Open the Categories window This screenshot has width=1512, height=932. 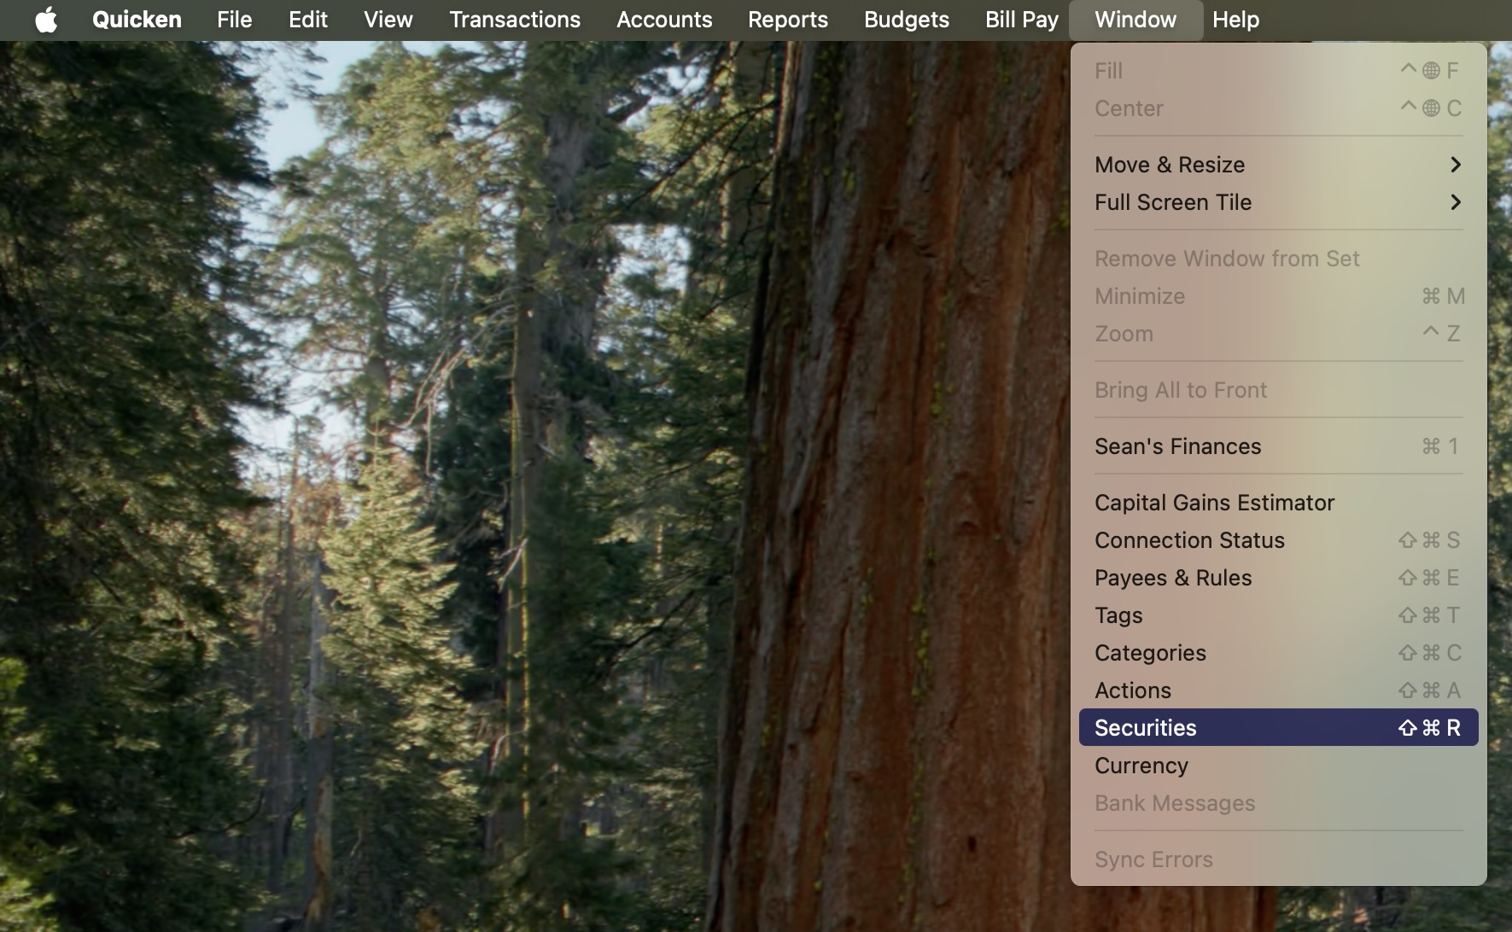click(x=1278, y=653)
